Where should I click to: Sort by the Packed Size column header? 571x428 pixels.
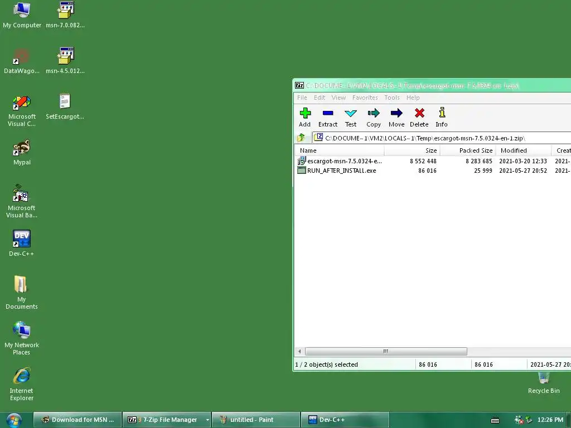(468, 150)
